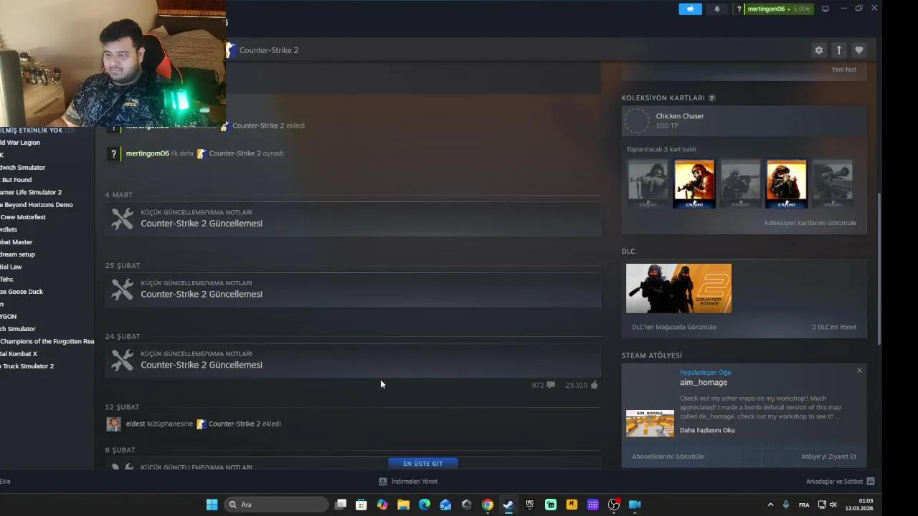Click the question-mark profile avatar beside mertingom06

739,9
